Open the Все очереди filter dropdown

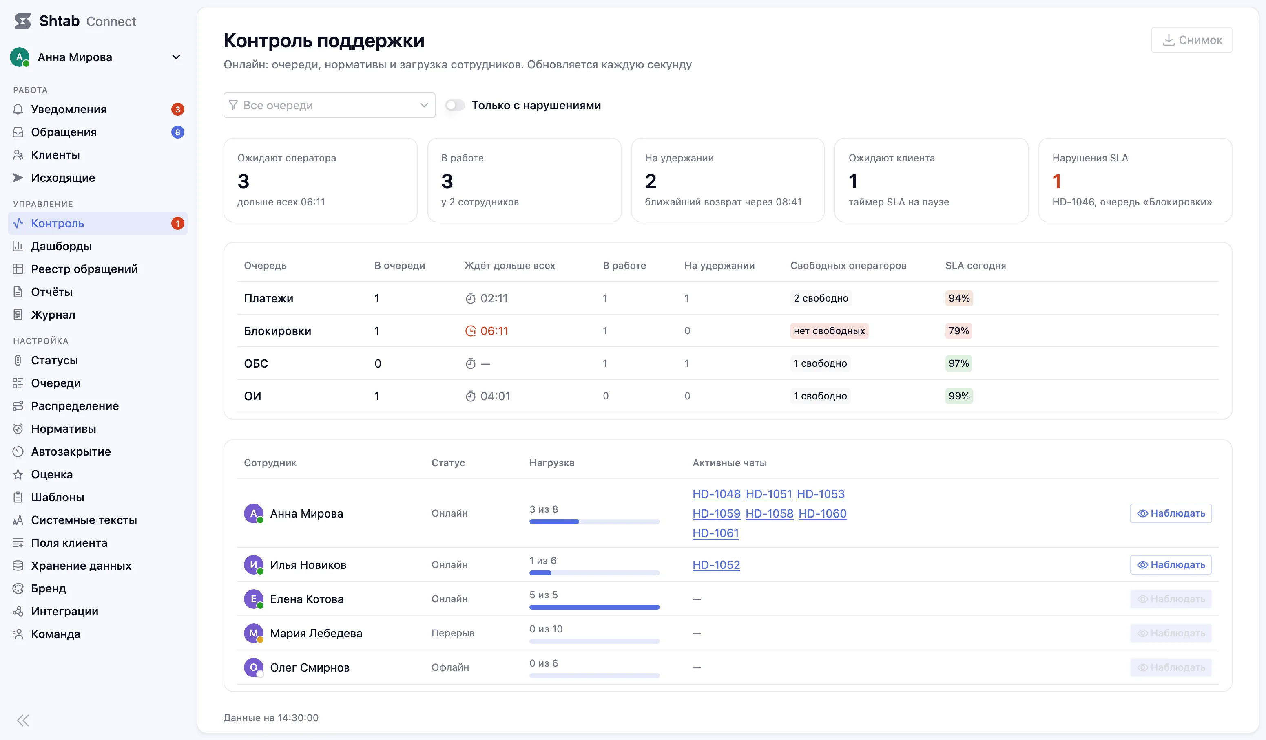pos(329,105)
